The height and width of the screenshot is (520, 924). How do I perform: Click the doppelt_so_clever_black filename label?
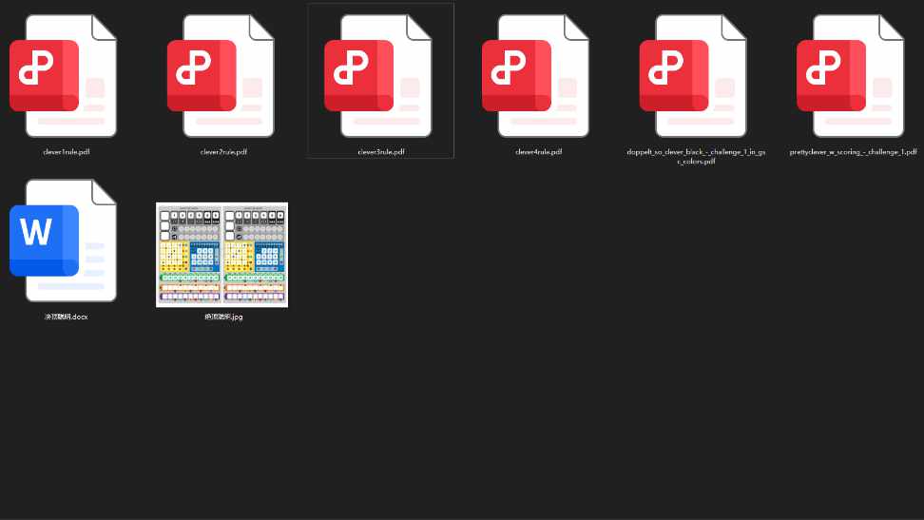click(696, 156)
